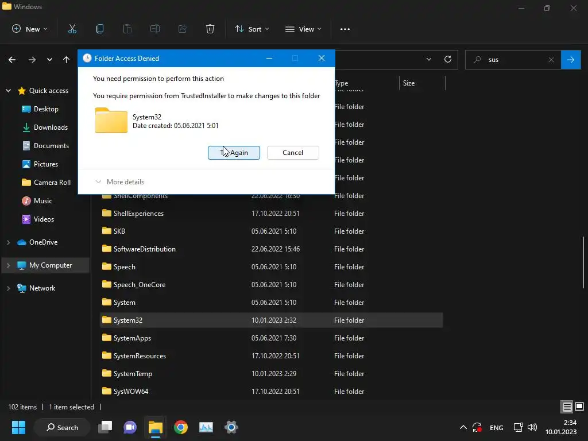Viewport: 588px width, 441px height.
Task: Expand the OneDrive tree node
Action: tap(8, 242)
